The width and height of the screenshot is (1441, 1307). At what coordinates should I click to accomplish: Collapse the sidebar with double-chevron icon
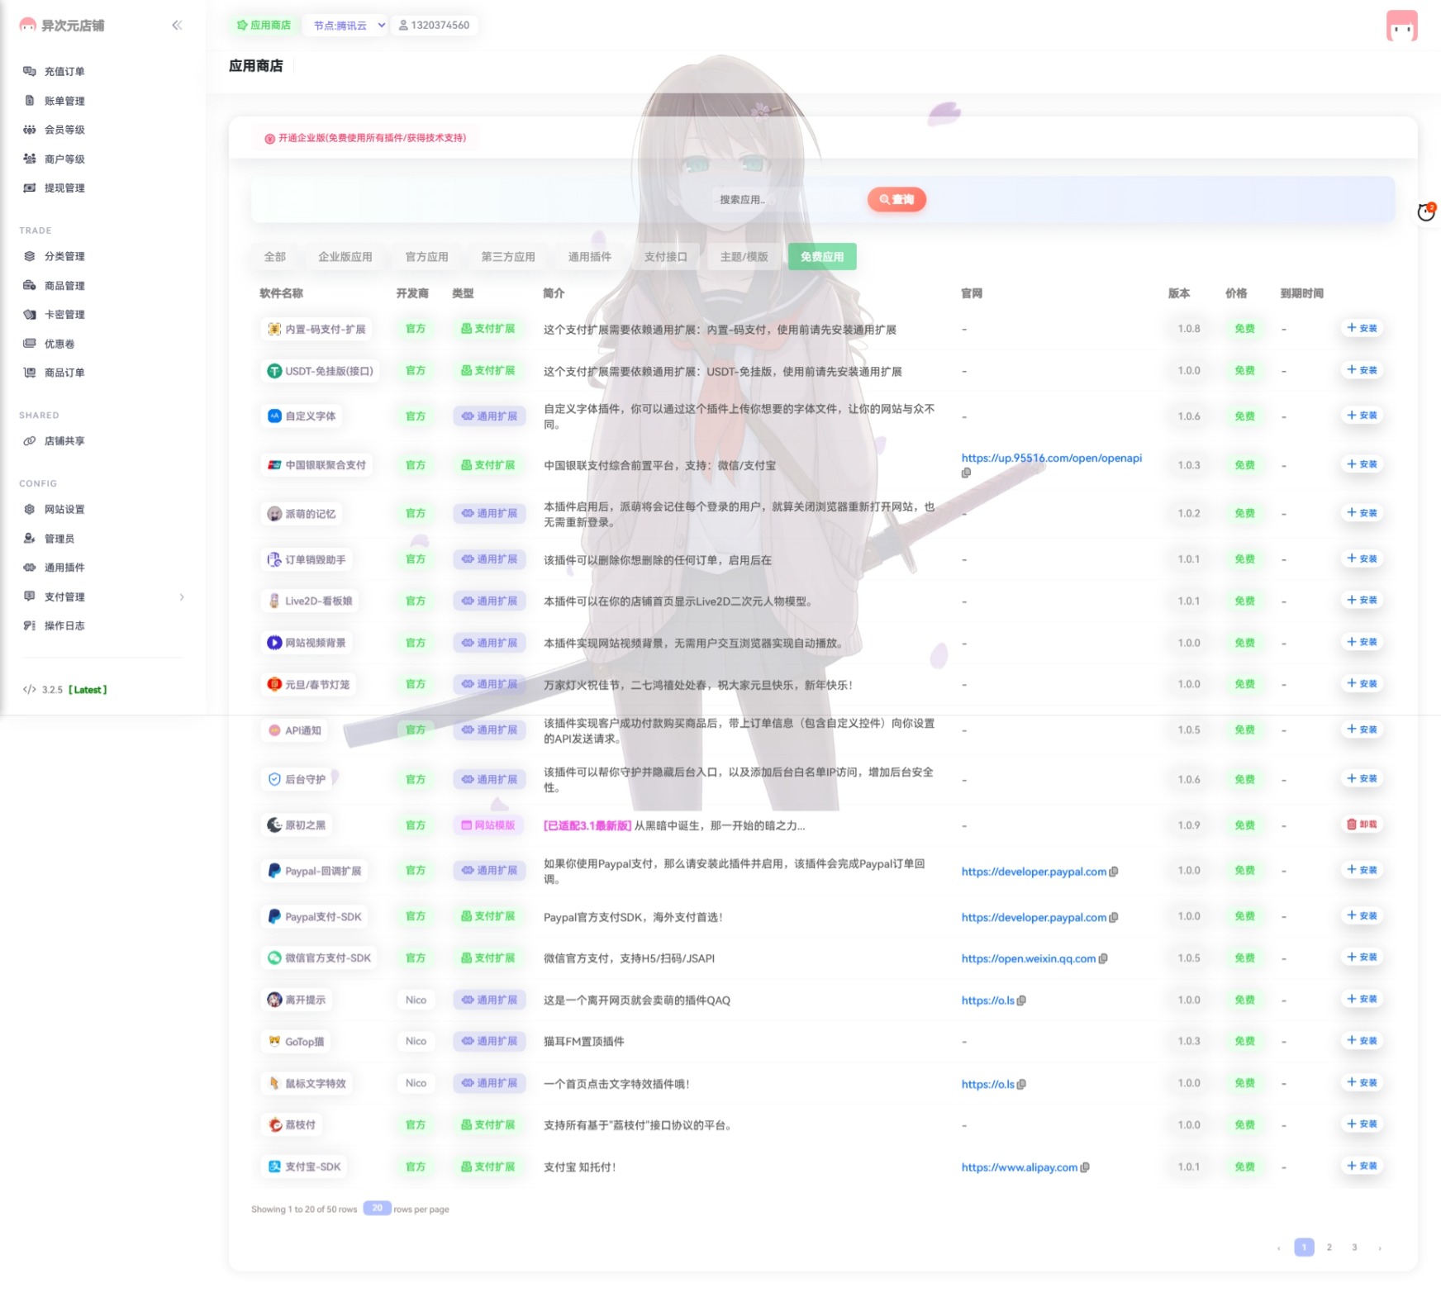[x=177, y=26]
